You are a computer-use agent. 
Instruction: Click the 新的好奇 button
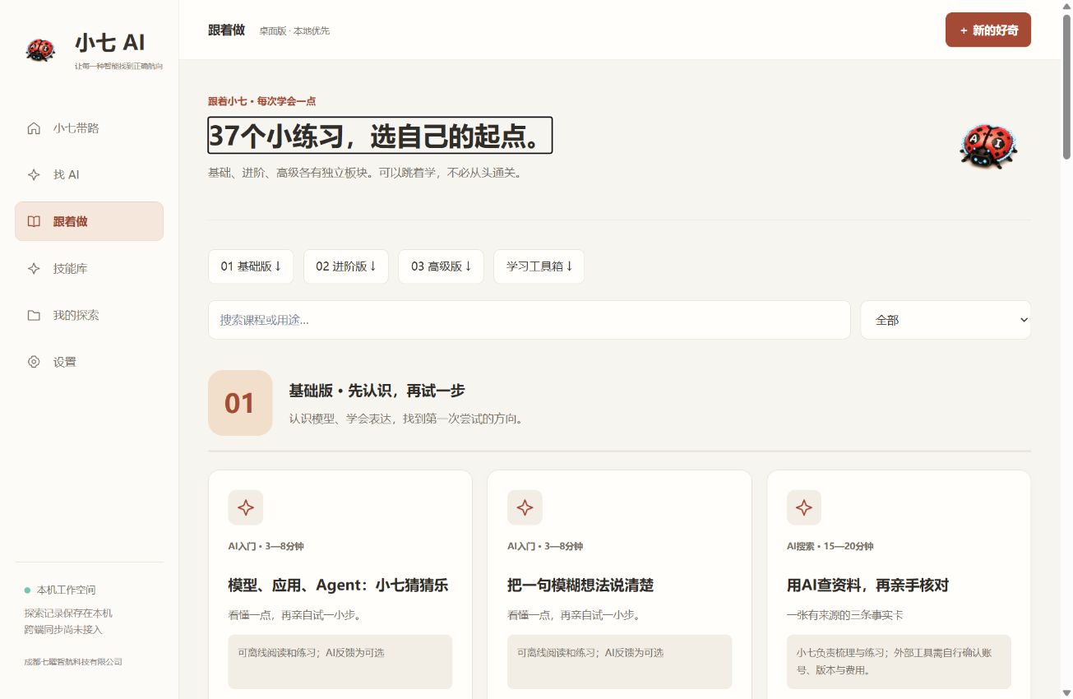pos(988,30)
